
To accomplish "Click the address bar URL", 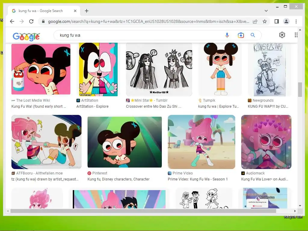I will pyautogui.click(x=149, y=21).
